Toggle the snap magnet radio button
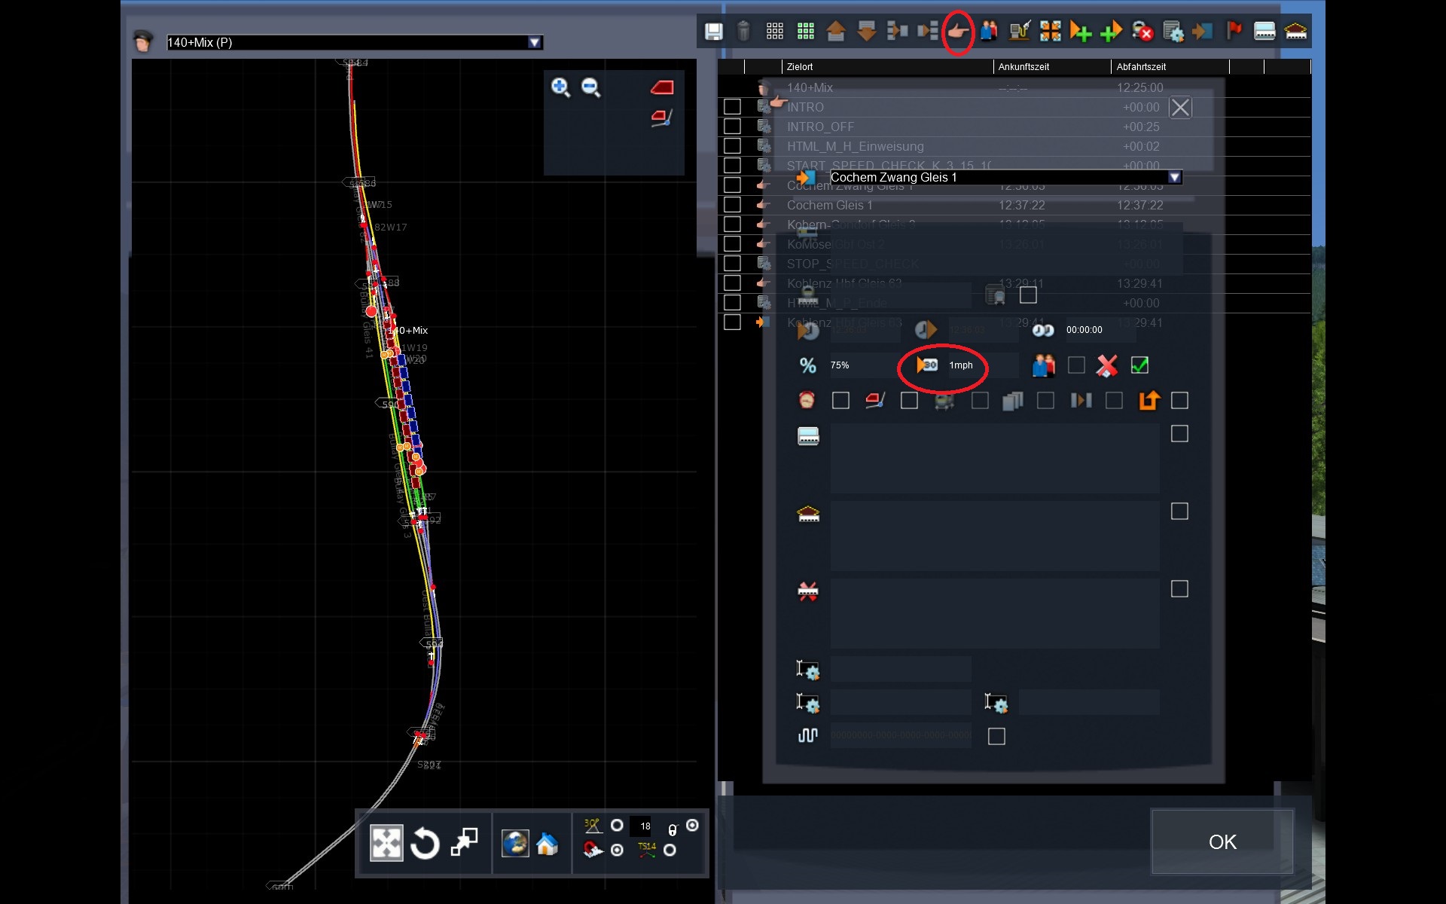The height and width of the screenshot is (904, 1446). pyautogui.click(x=617, y=850)
